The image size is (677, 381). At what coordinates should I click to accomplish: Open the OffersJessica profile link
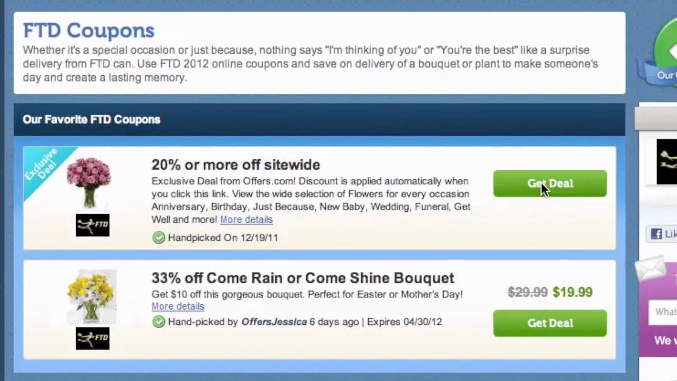[274, 322]
